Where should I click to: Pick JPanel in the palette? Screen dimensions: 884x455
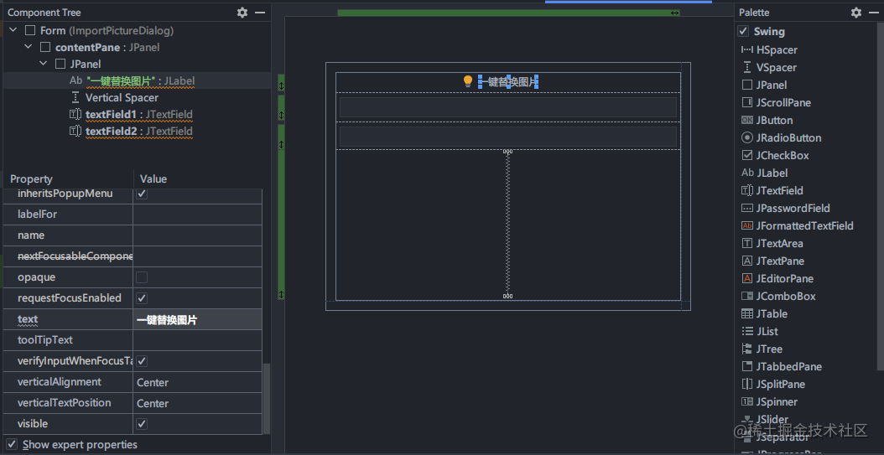(x=764, y=85)
